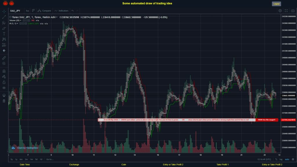297x167 pixels.
Task: Click the Coin column header
Action: [124, 165]
